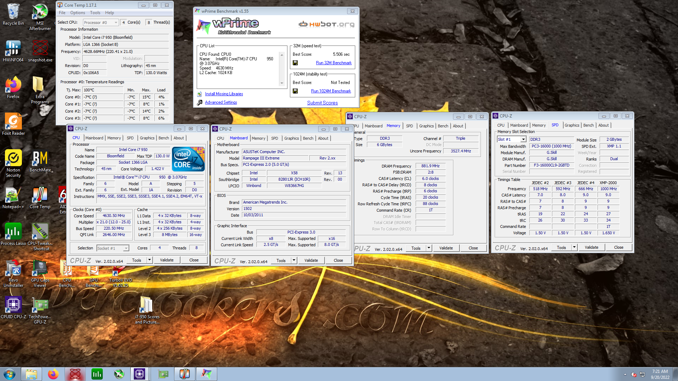Click the Run 1024M Benchmark link
The image size is (678, 381).
[x=331, y=91]
